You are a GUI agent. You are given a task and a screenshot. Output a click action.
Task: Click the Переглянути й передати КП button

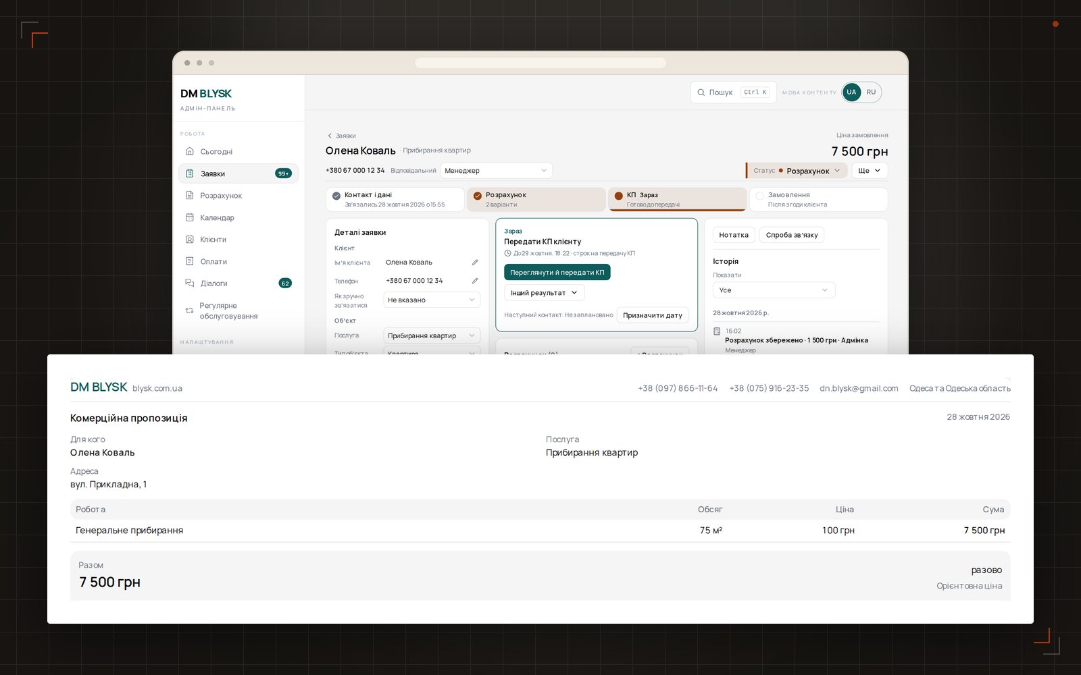coord(557,272)
